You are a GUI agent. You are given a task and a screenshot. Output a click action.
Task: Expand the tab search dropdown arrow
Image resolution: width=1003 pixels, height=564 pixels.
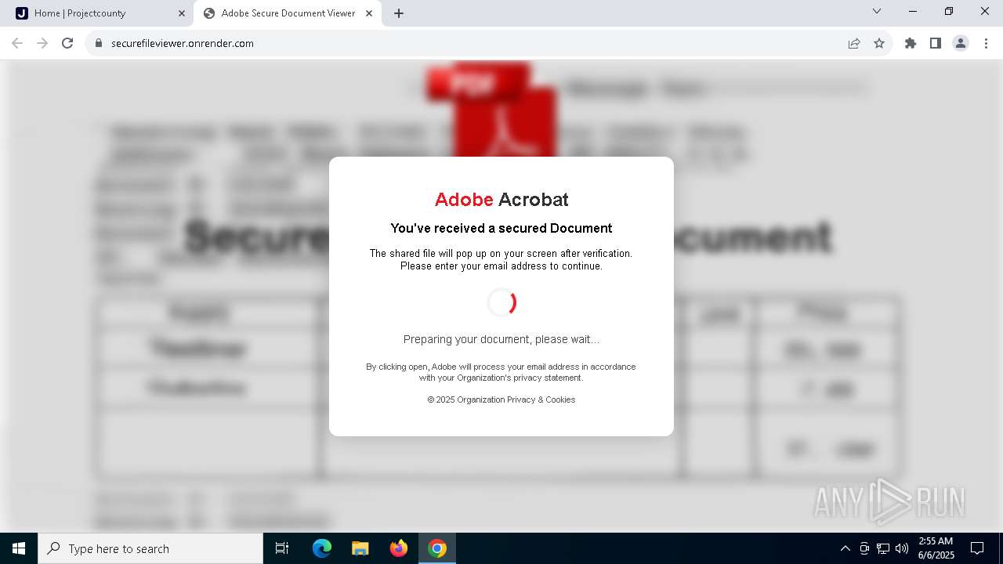877,11
